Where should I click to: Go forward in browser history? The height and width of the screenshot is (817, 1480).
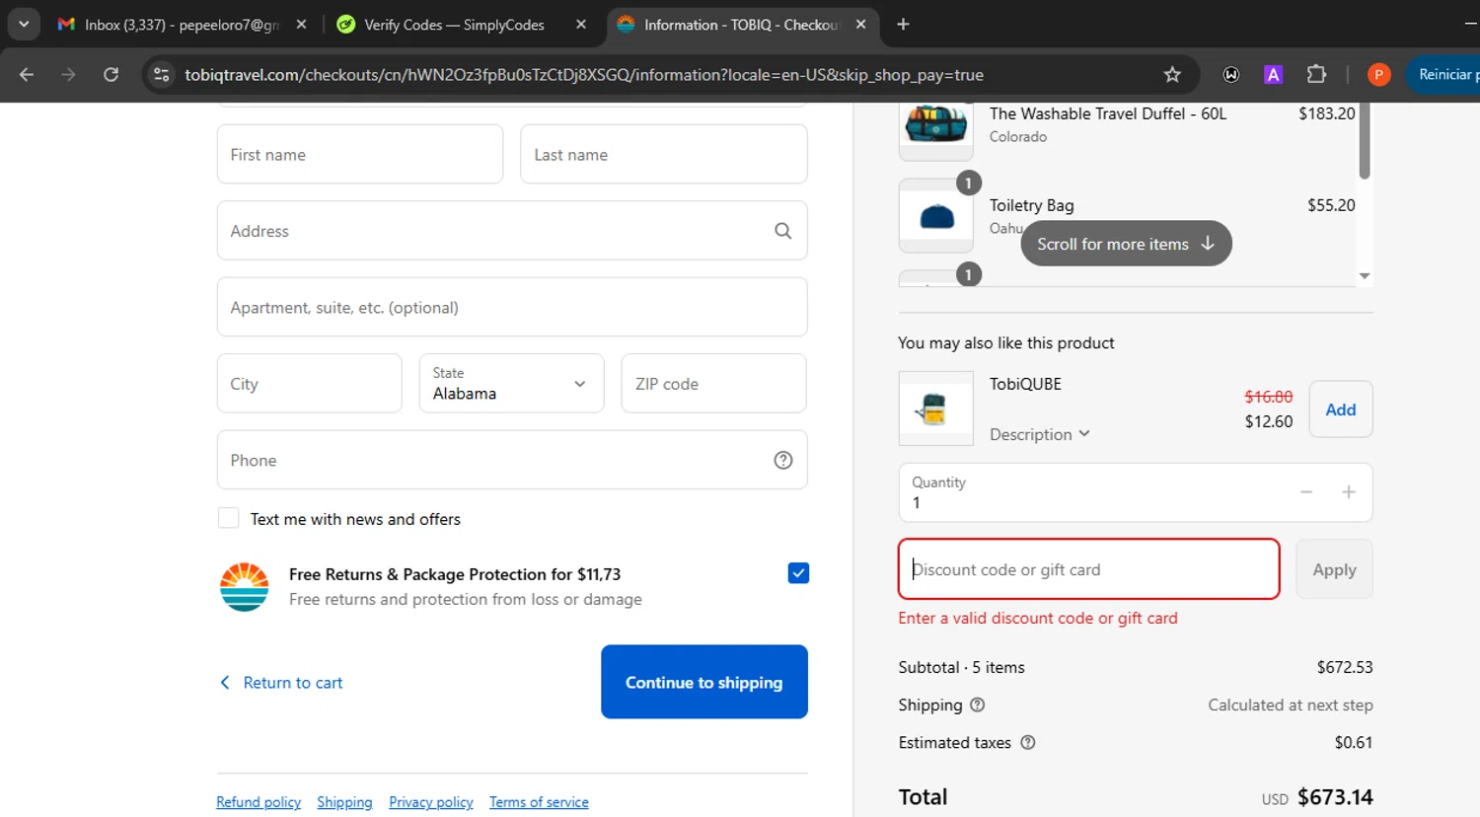pyautogui.click(x=68, y=75)
